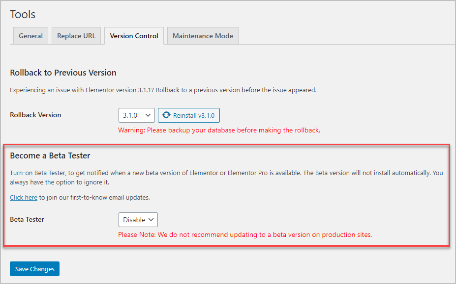Expand the arrow on the Disable selector

click(151, 219)
